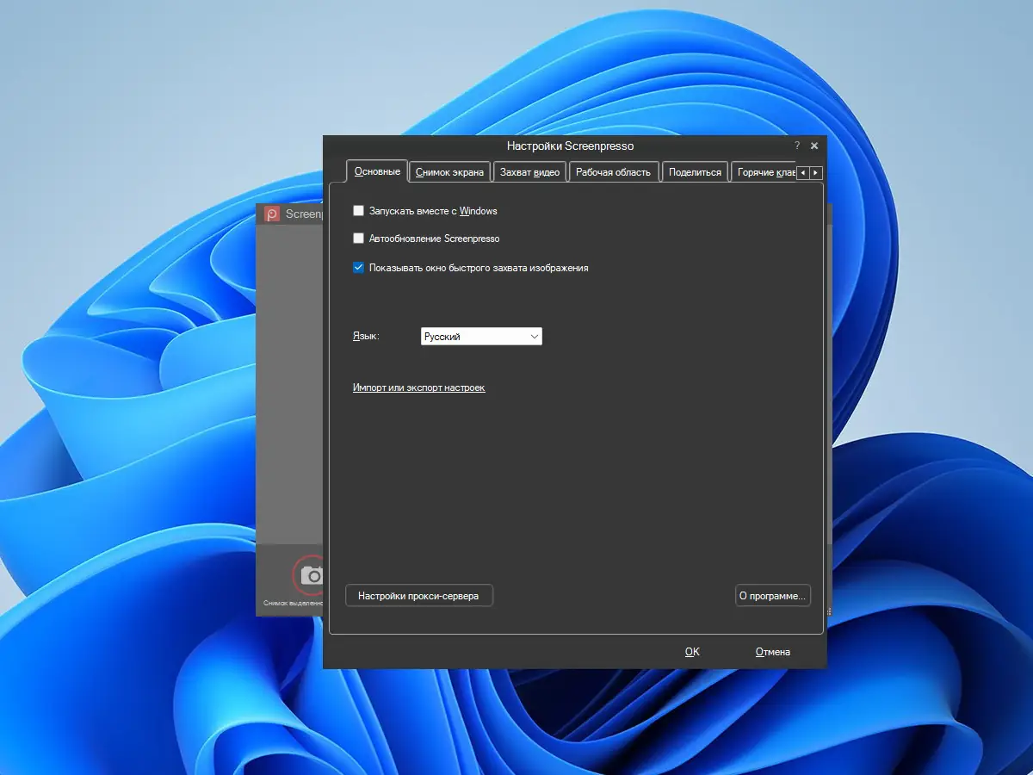Show previous tabs with the left arrow
Viewport: 1033px width, 775px height.
(803, 173)
